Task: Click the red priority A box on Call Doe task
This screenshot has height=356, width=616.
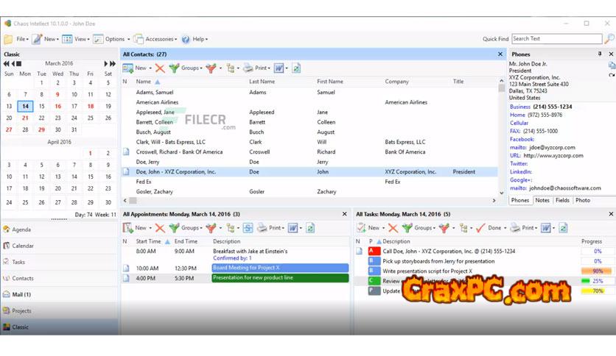Action: (x=374, y=251)
